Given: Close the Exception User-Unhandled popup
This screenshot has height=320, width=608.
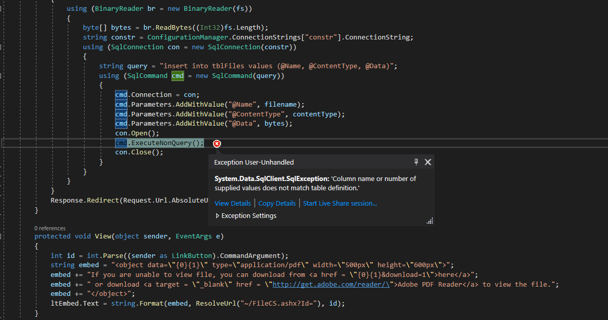Looking at the screenshot, I should click(428, 162).
